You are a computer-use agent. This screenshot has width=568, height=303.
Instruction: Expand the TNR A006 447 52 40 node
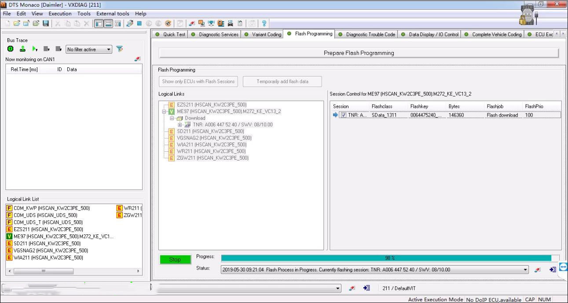point(180,125)
